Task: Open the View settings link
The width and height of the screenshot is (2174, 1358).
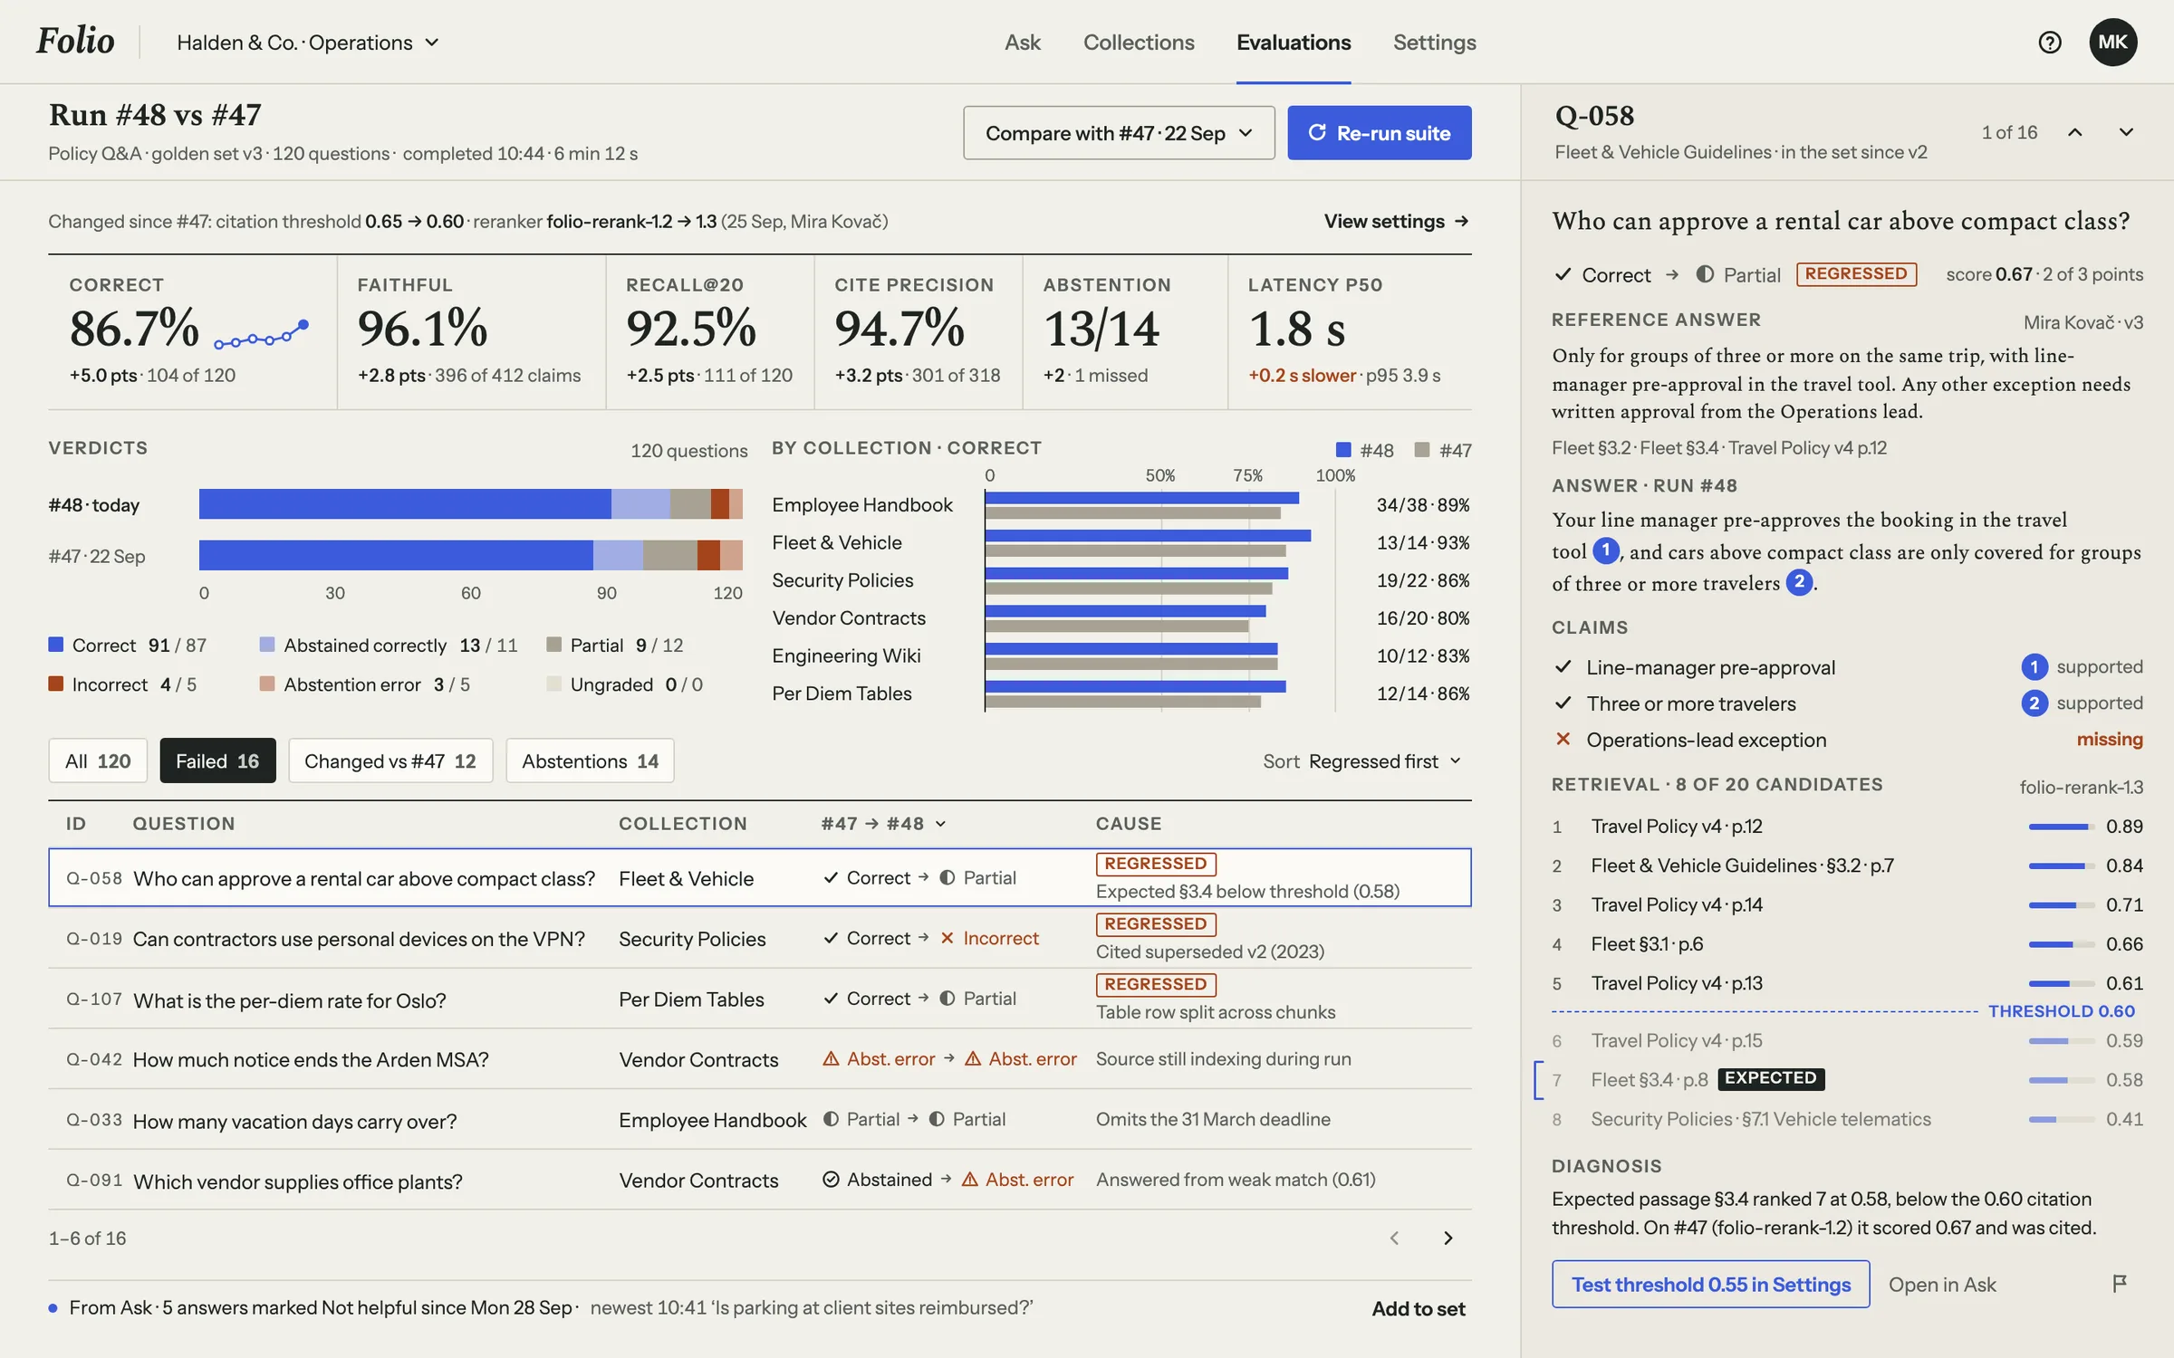Action: coord(1396,222)
